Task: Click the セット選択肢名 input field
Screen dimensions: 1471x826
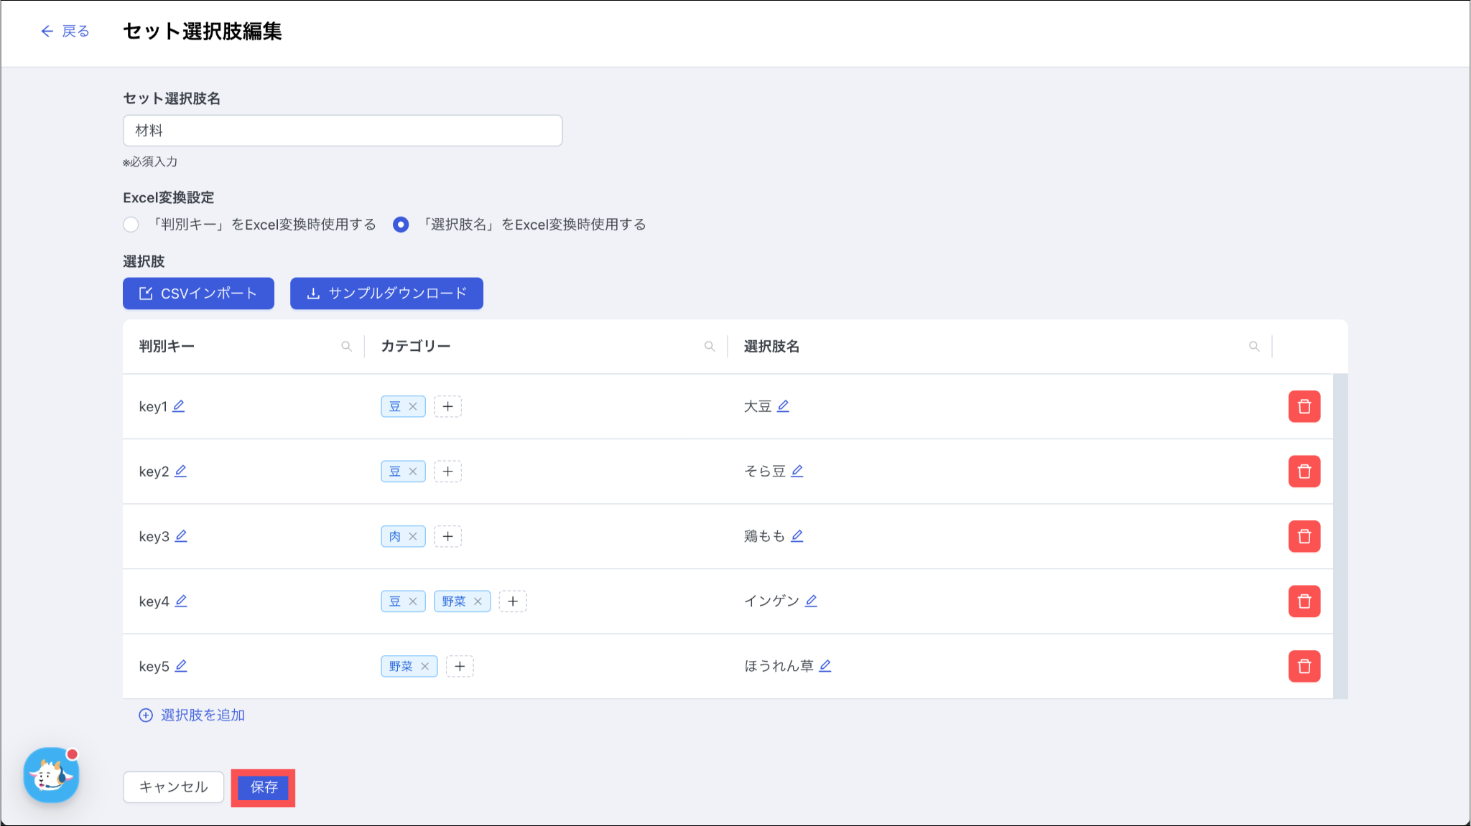Action: click(x=343, y=131)
